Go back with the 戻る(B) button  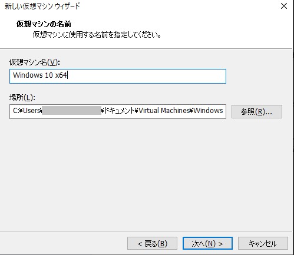coord(152,243)
